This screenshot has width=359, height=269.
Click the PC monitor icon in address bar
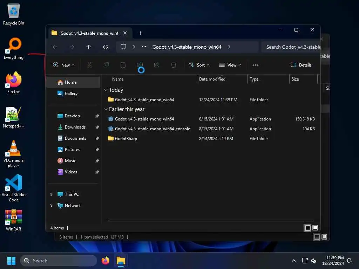tap(123, 47)
